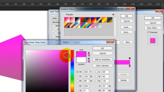164x92 pixels.
Task: Click Add to Swatches button
Action: coord(102,60)
